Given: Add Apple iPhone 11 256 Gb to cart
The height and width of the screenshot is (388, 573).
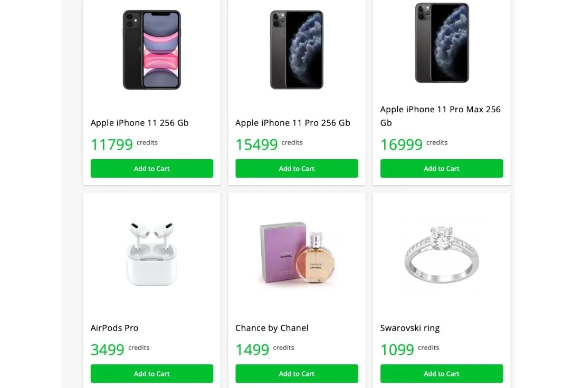Looking at the screenshot, I should click(x=152, y=169).
